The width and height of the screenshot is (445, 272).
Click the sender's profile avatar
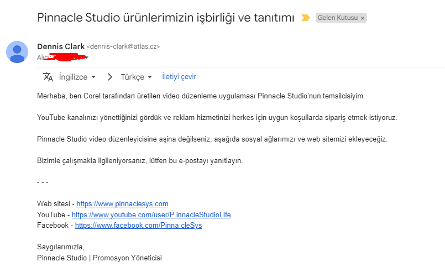click(17, 52)
